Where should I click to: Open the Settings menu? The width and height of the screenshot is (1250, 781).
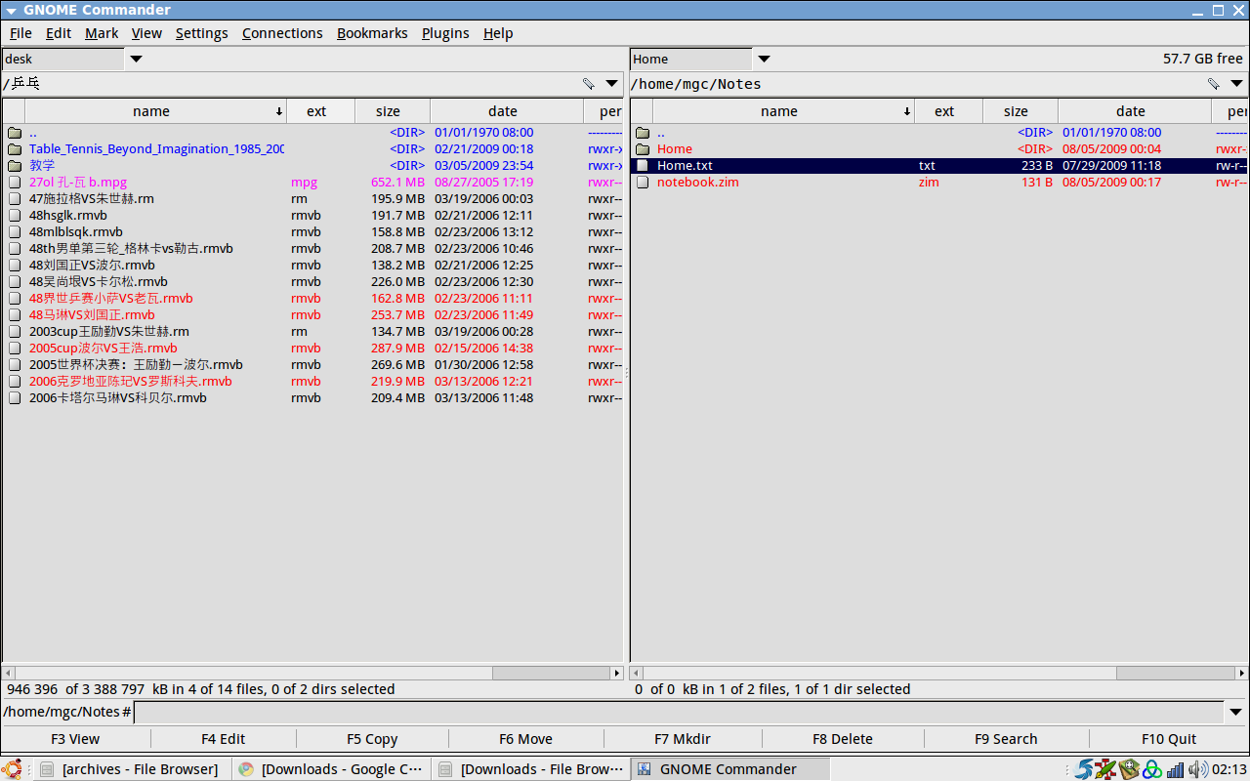[x=201, y=33]
